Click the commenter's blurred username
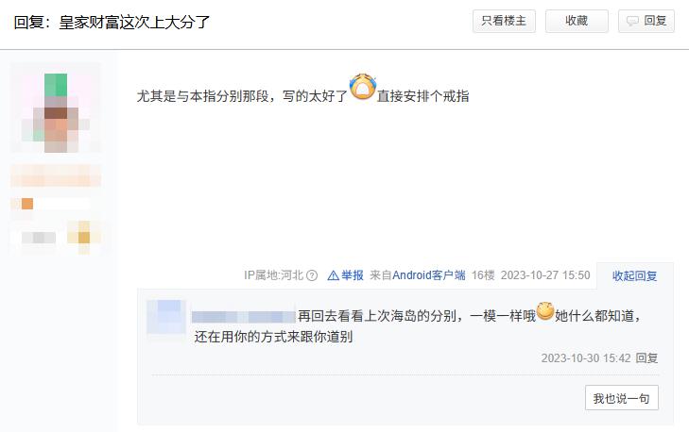This screenshot has height=432, width=689. pyautogui.click(x=244, y=317)
